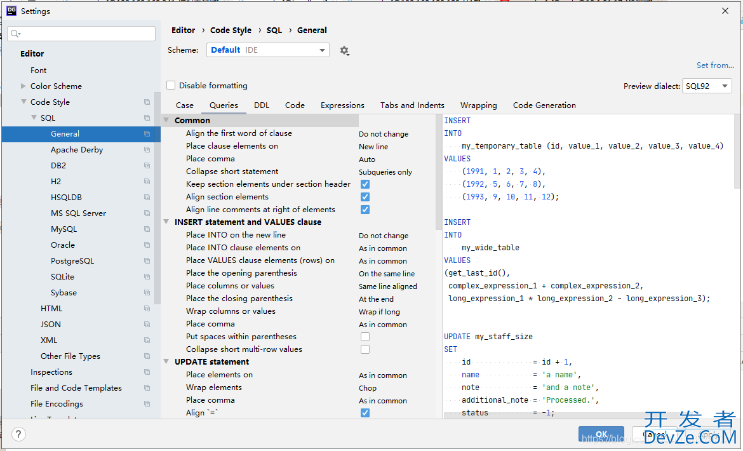
Task: Click the copy icon beside File Encodings
Action: coord(147,403)
